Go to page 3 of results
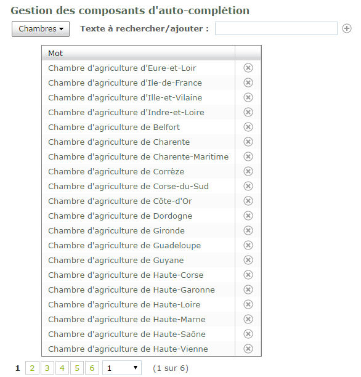 47,368
